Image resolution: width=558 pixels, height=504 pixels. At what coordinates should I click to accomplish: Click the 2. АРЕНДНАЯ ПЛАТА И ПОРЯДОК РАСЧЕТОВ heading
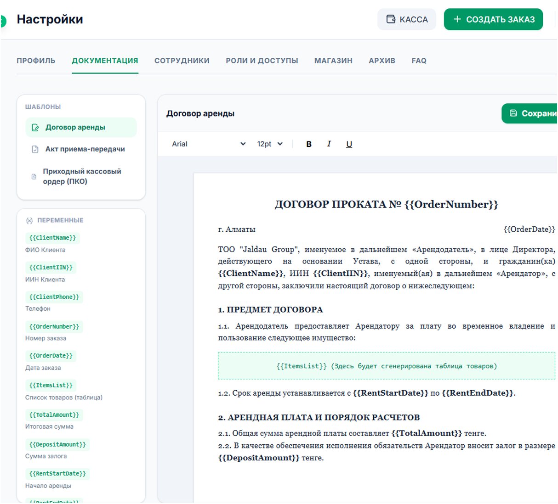coord(319,417)
